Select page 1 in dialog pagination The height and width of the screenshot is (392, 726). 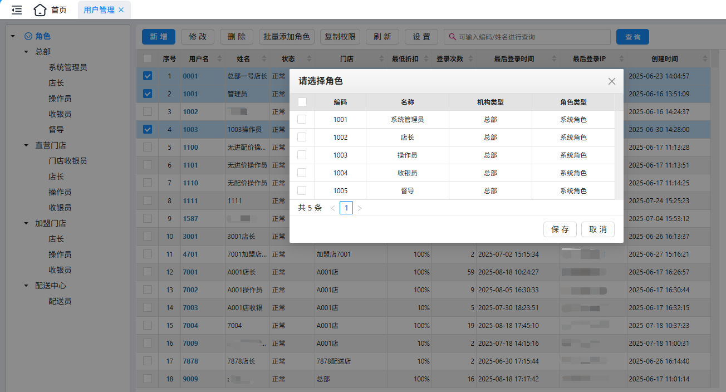[x=346, y=208]
